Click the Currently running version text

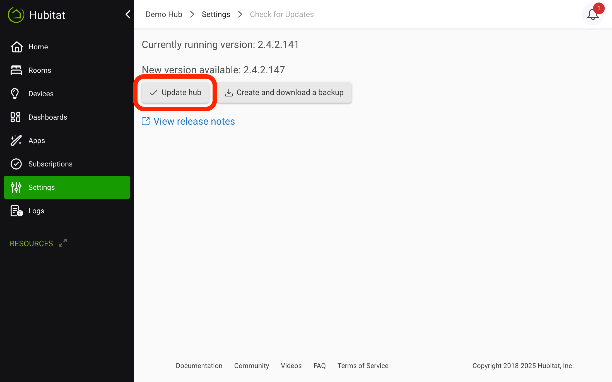tap(220, 45)
